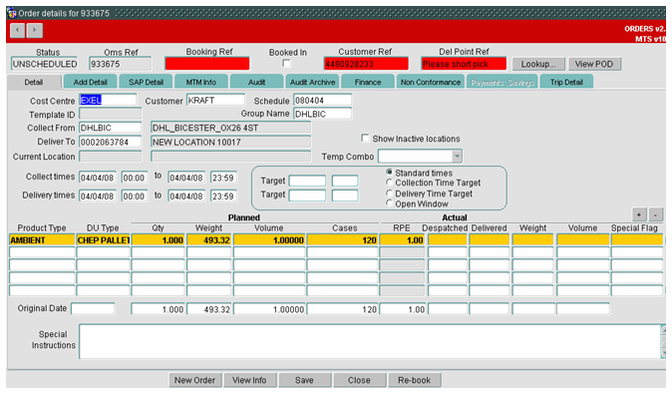
Task: Click the Del Point Ref field
Action: pyautogui.click(x=464, y=64)
